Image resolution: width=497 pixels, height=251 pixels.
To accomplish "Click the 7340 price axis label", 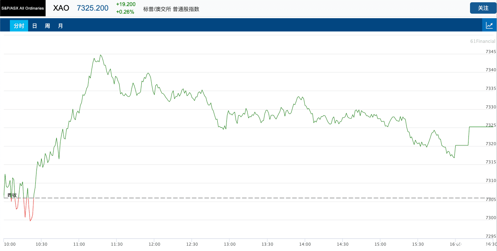I will (x=491, y=70).
